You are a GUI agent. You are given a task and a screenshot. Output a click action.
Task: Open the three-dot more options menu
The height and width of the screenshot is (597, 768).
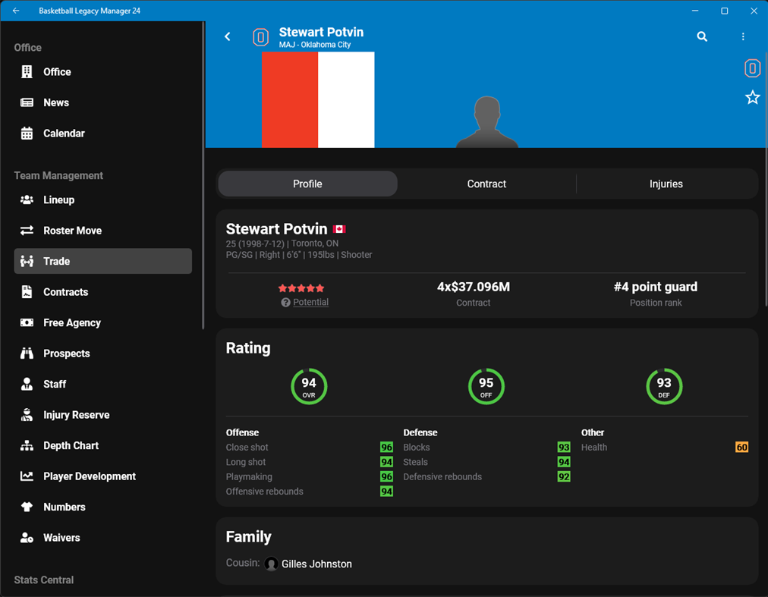click(x=743, y=36)
